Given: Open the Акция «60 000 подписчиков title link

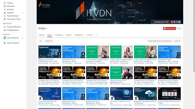Looking at the screenshot, I should (x=169, y=102).
